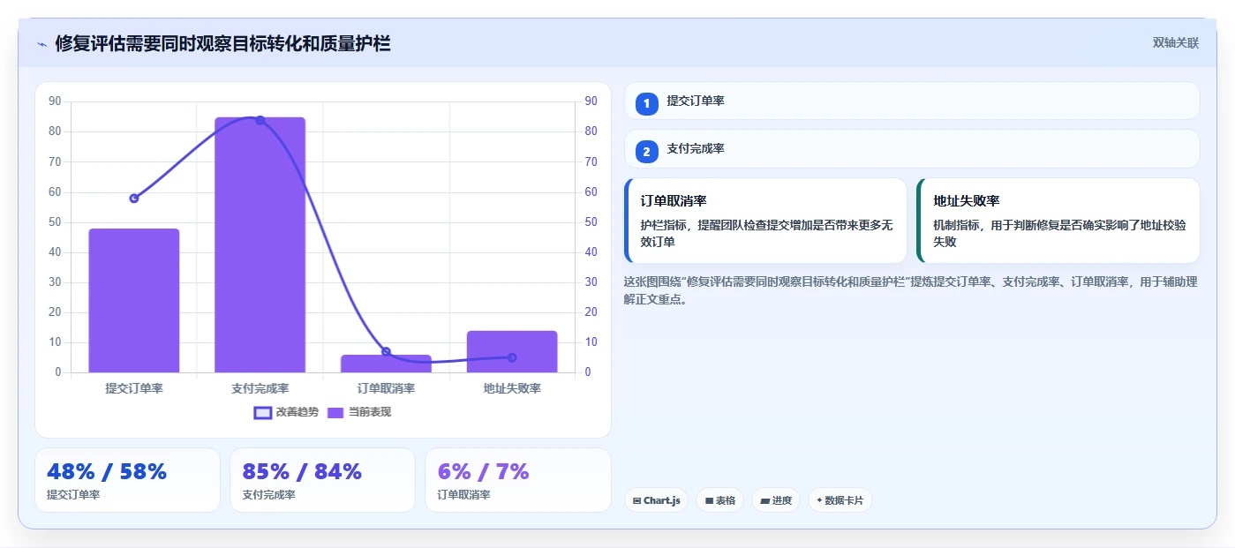Open the 支付完成率 list row
The image size is (1235, 548).
coord(912,149)
